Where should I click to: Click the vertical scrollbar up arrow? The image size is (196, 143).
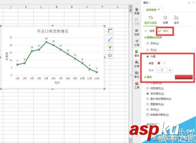click(x=131, y=10)
